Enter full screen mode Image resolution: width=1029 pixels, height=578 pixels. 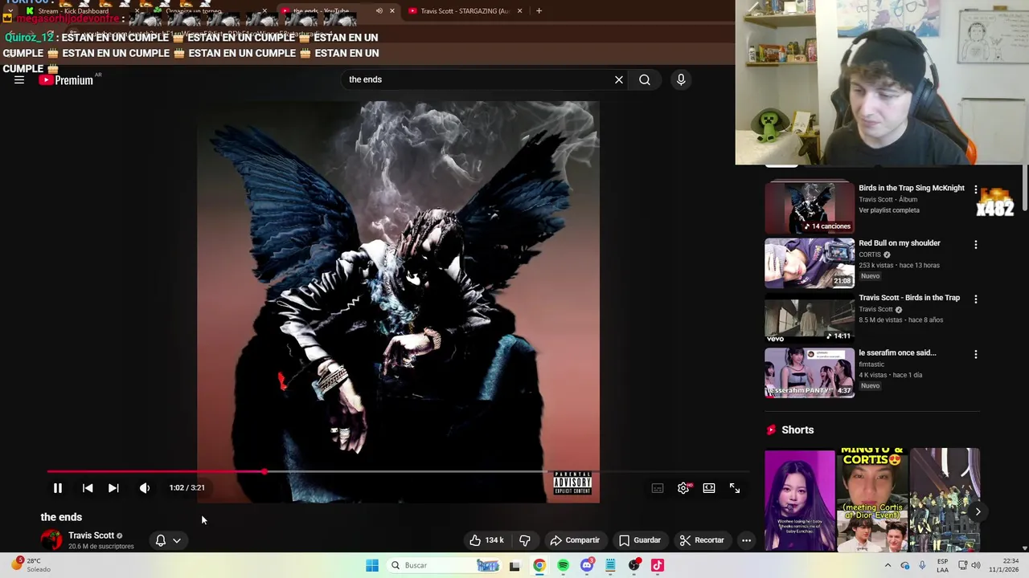pyautogui.click(x=735, y=488)
